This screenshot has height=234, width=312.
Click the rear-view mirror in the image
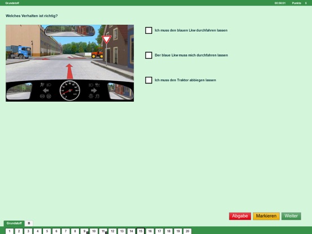tap(70, 31)
